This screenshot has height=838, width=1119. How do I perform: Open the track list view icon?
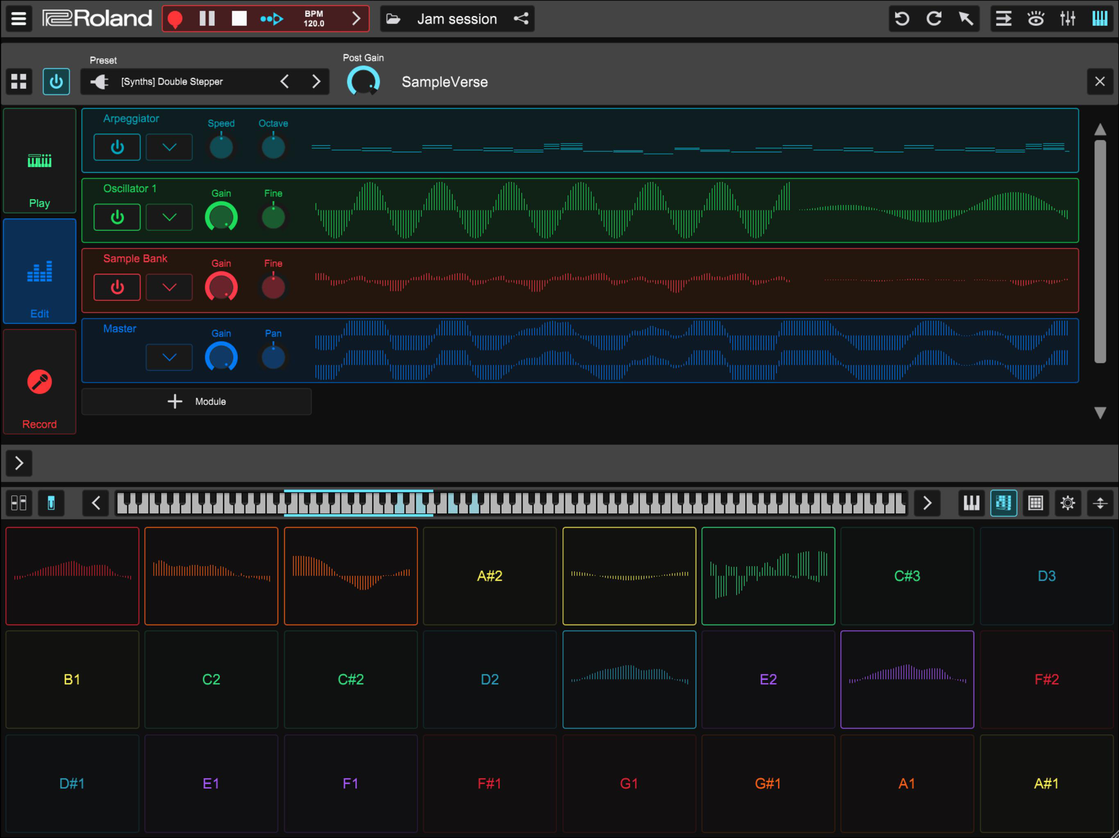click(x=1003, y=19)
